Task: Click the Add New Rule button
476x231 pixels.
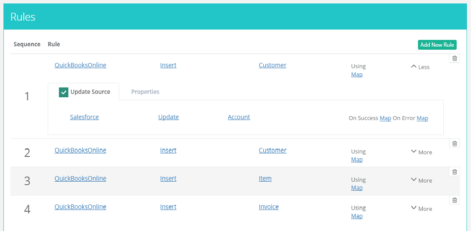Action: click(437, 45)
